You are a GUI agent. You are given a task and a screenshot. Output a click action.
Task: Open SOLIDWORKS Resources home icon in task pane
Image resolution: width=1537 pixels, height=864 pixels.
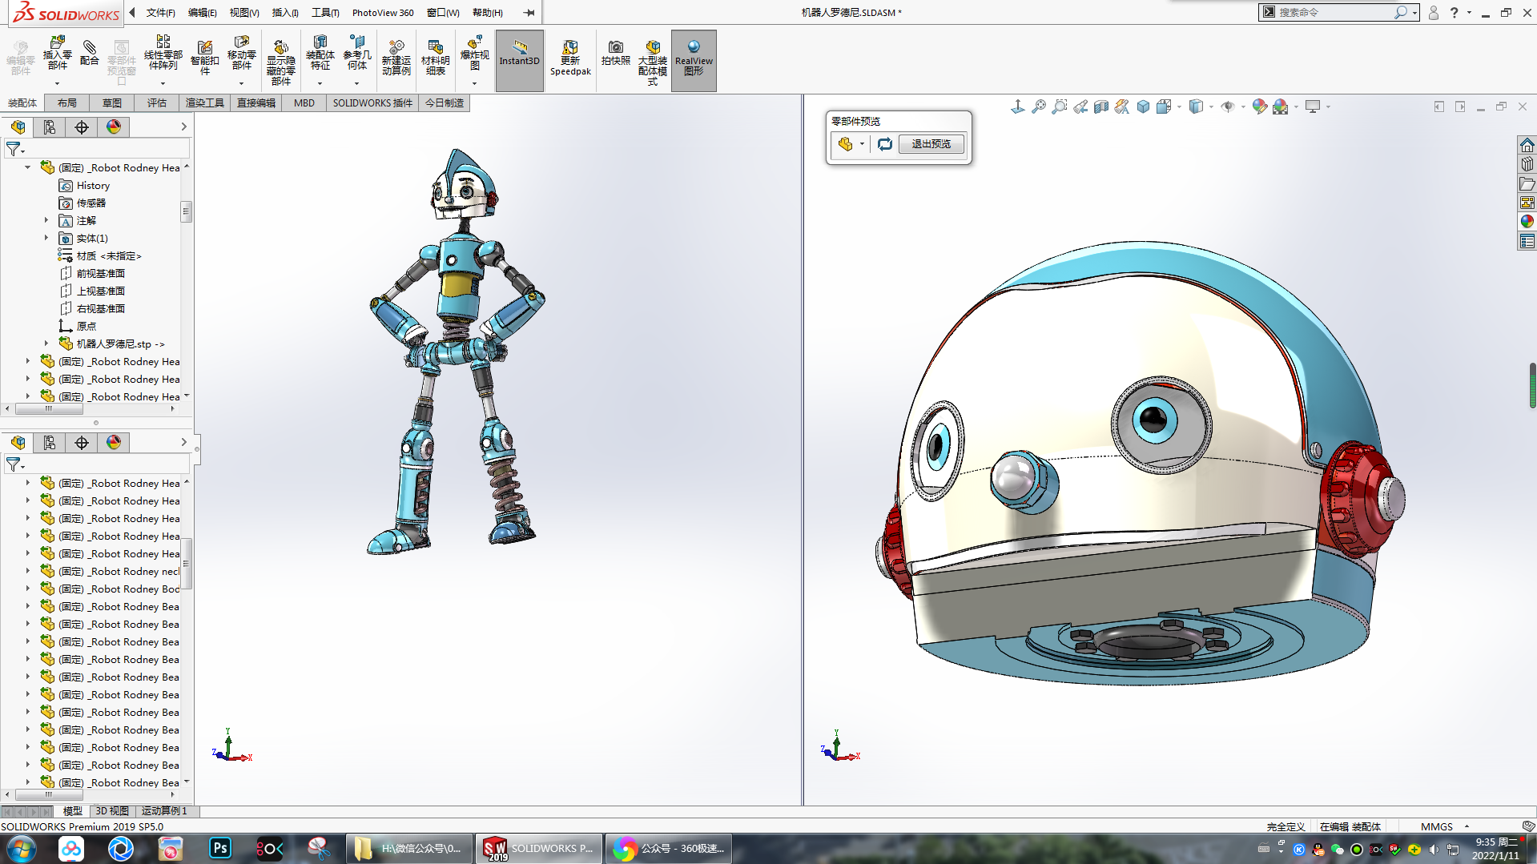(x=1527, y=145)
